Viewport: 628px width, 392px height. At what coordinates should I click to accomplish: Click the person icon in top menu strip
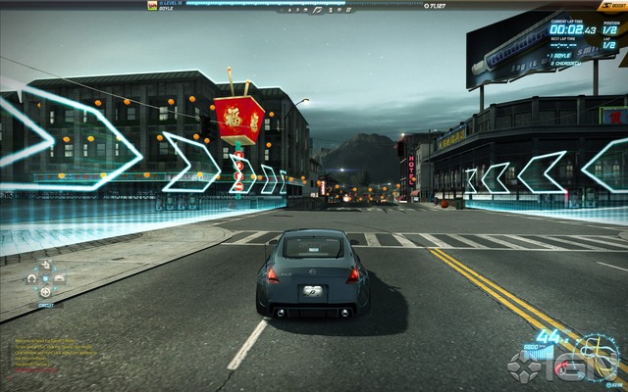point(331,10)
